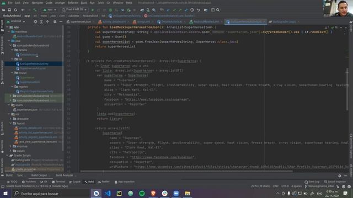Click the Git branch widget in status bar

coord(319,186)
